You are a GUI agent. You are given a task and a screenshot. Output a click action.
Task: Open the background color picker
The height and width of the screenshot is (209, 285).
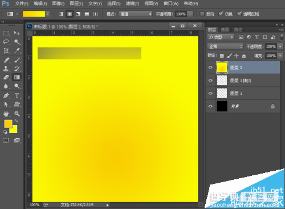14,130
